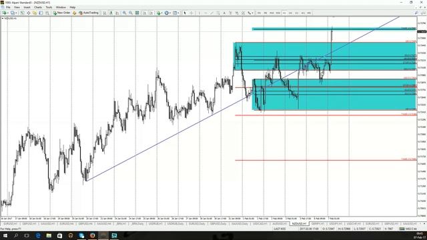Open the Help menu
Viewport: 427px width, 240px height.
click(73, 7)
